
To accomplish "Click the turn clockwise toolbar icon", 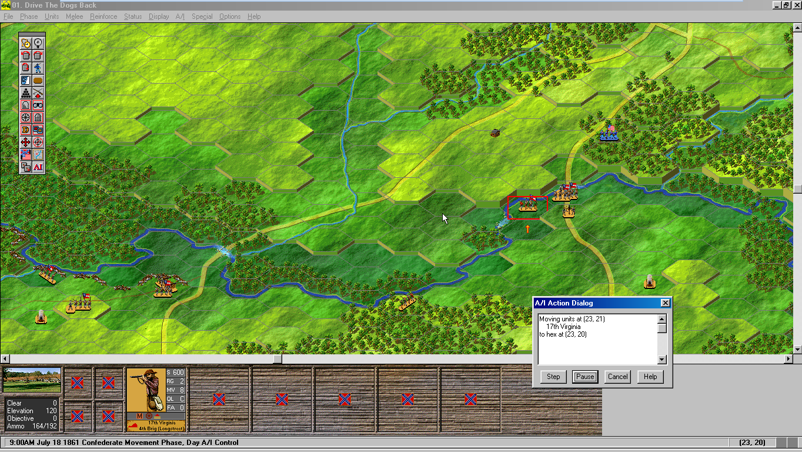I will [x=38, y=55].
